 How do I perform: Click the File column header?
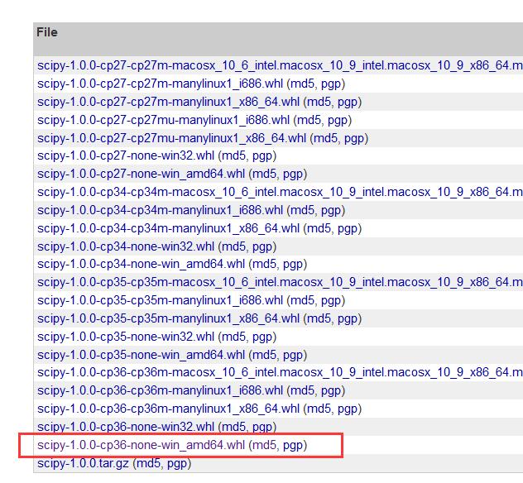tap(47, 32)
